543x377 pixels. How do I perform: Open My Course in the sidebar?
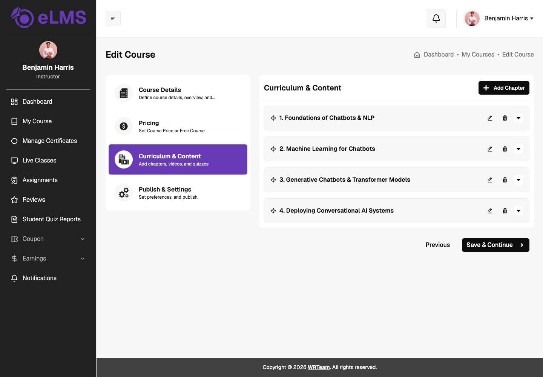click(x=48, y=121)
